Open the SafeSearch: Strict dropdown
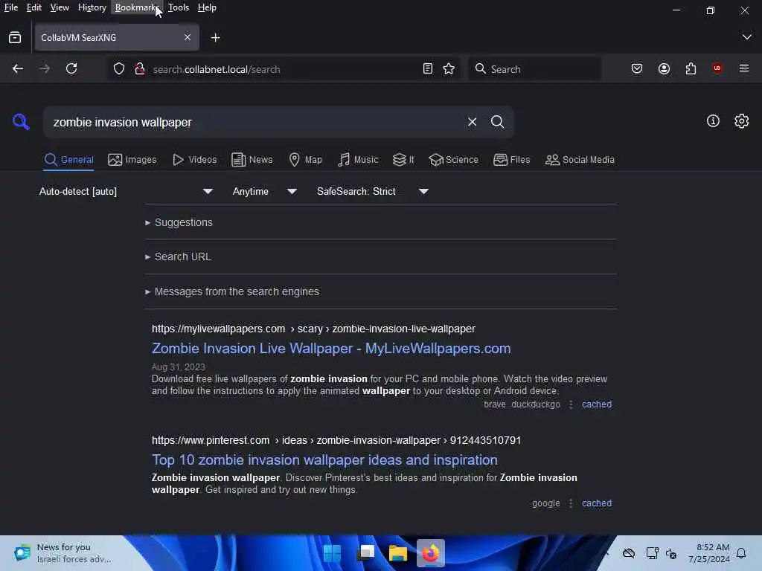This screenshot has width=762, height=571. coord(373,191)
